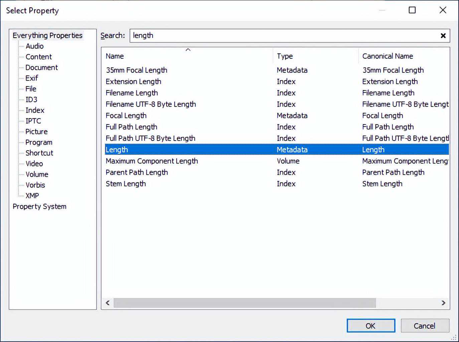
Task: Close the Select Property dialog window
Action: pos(443,10)
